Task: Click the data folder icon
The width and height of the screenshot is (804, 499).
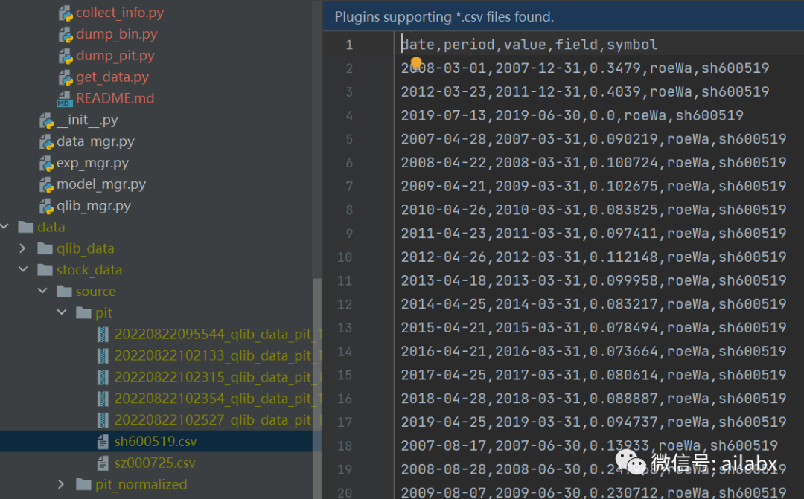Action: point(25,227)
